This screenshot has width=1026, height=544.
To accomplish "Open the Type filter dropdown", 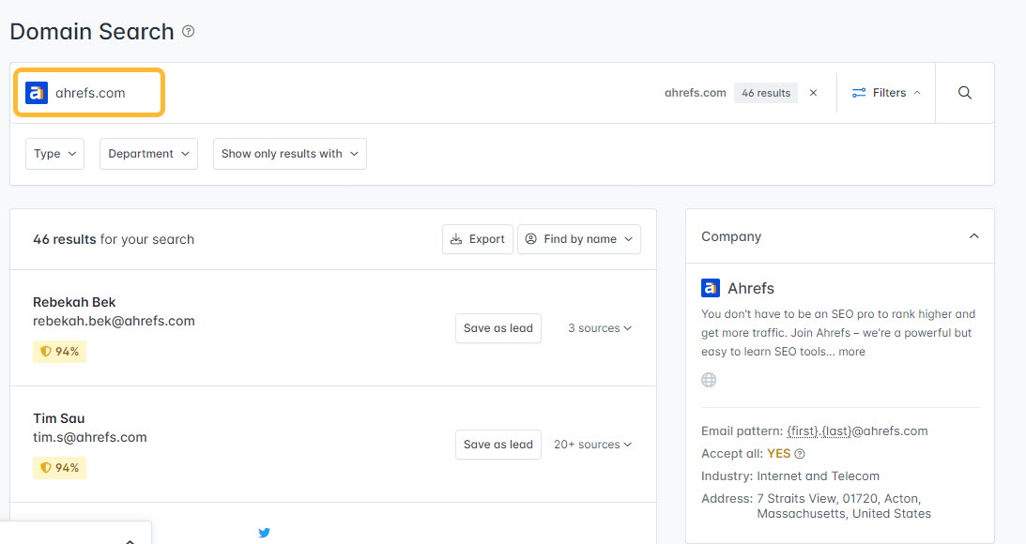I will 54,153.
